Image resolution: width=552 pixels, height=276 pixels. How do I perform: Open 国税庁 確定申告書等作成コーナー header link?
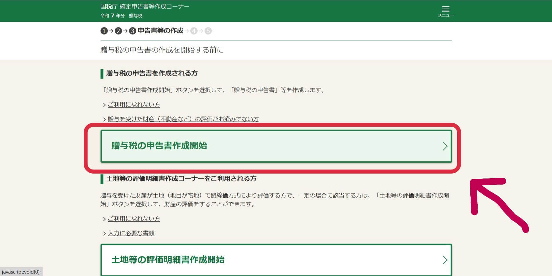click(x=144, y=6)
